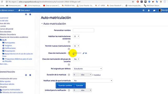Click the move icon in the navigation block
Image resolution: width=168 pixels, height=94 pixels.
(26, 14)
